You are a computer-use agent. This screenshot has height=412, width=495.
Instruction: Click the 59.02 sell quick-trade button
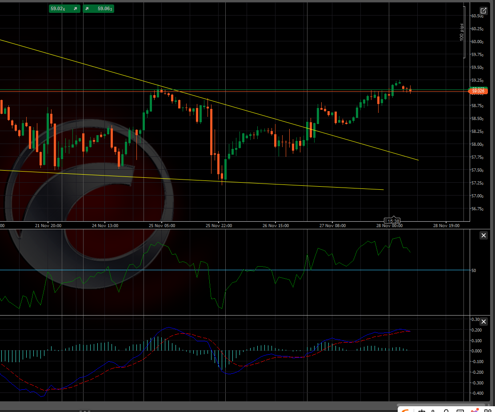click(64, 8)
